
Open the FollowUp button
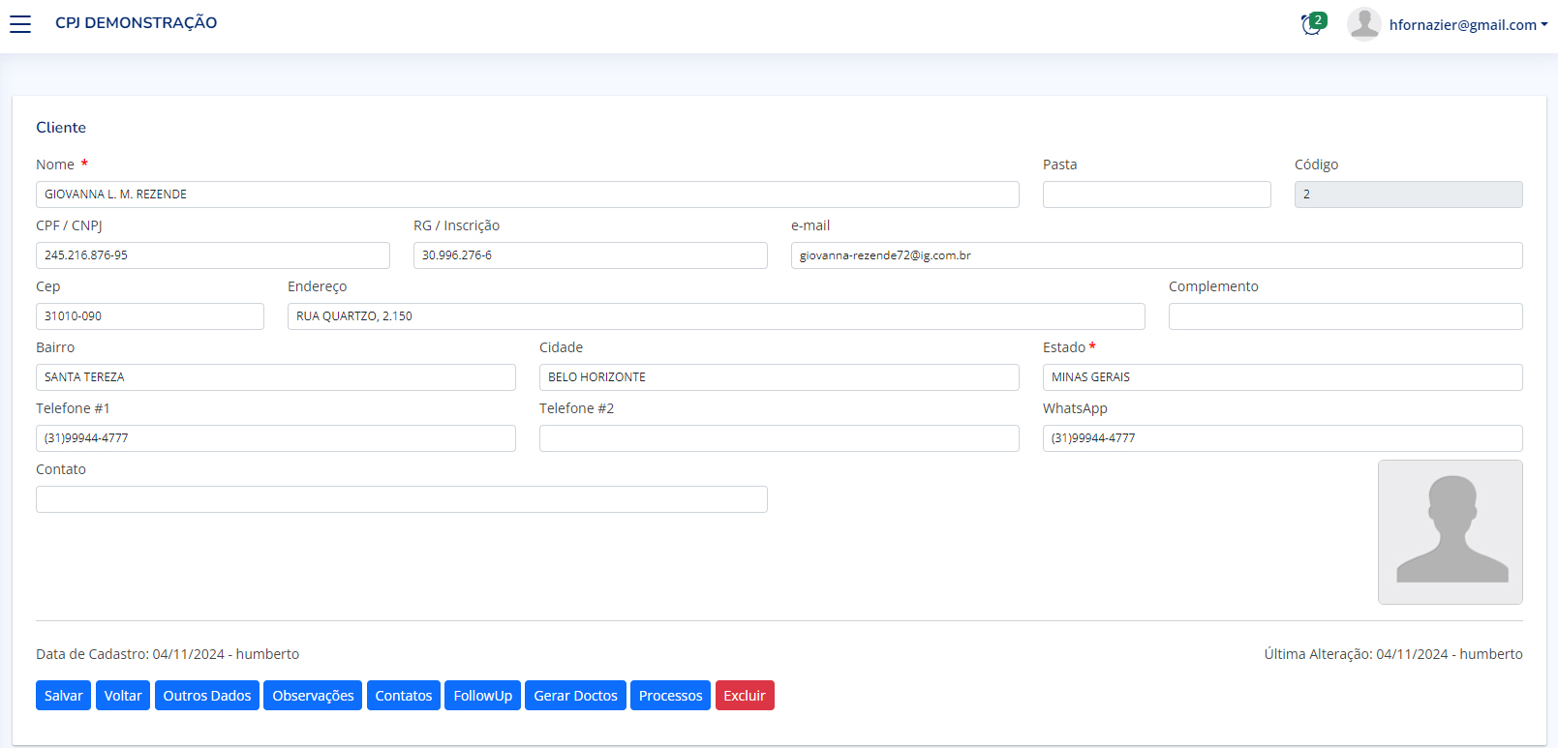click(482, 696)
